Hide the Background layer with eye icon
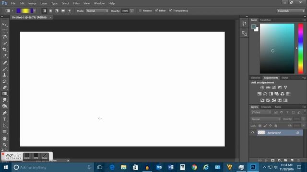The image size is (307, 172). point(253,133)
